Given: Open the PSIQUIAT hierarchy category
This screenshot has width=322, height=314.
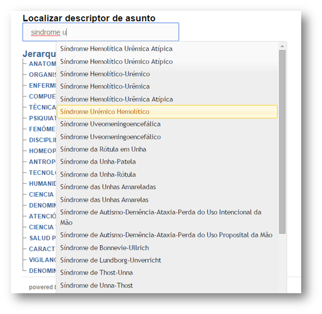Looking at the screenshot, I should pyautogui.click(x=43, y=118).
